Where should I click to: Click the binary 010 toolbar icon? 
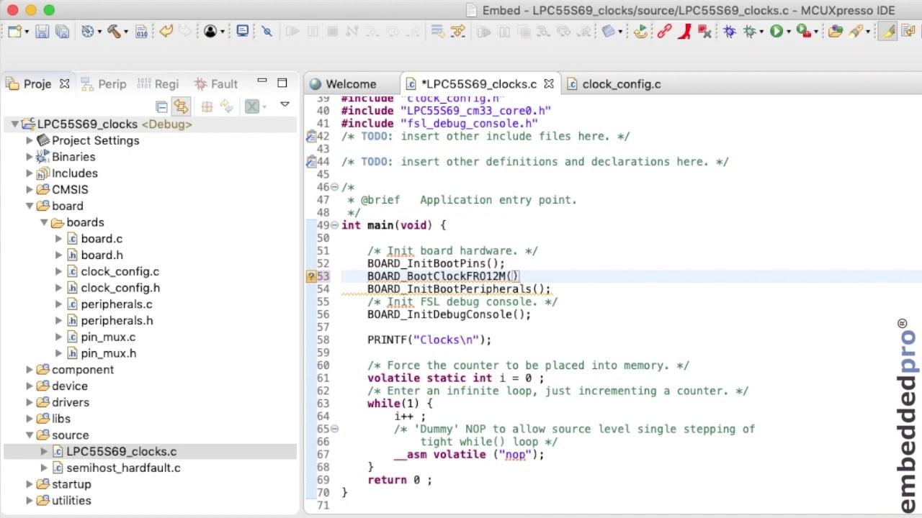(x=141, y=31)
